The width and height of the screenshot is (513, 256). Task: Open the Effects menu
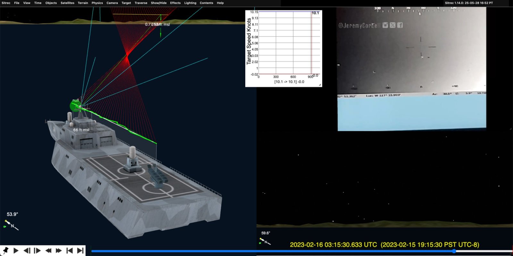(x=175, y=3)
